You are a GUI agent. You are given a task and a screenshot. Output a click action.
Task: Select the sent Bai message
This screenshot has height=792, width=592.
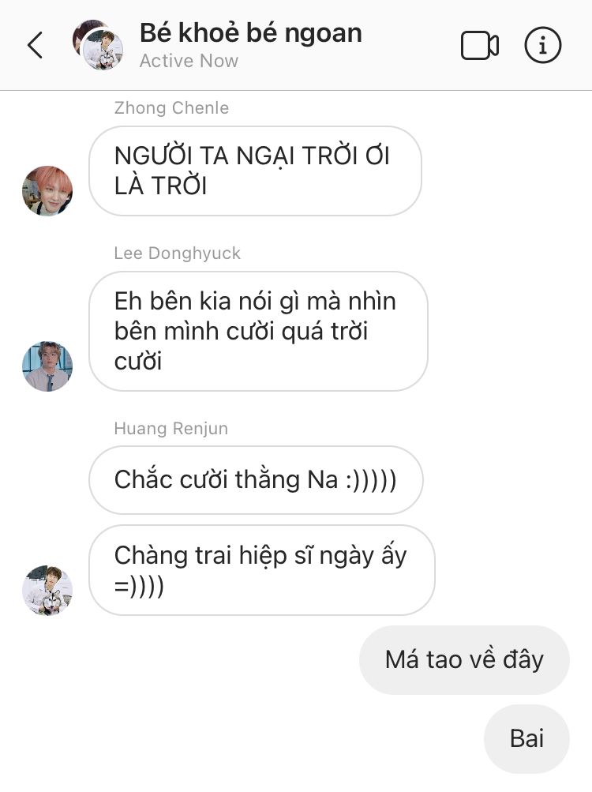click(x=526, y=739)
